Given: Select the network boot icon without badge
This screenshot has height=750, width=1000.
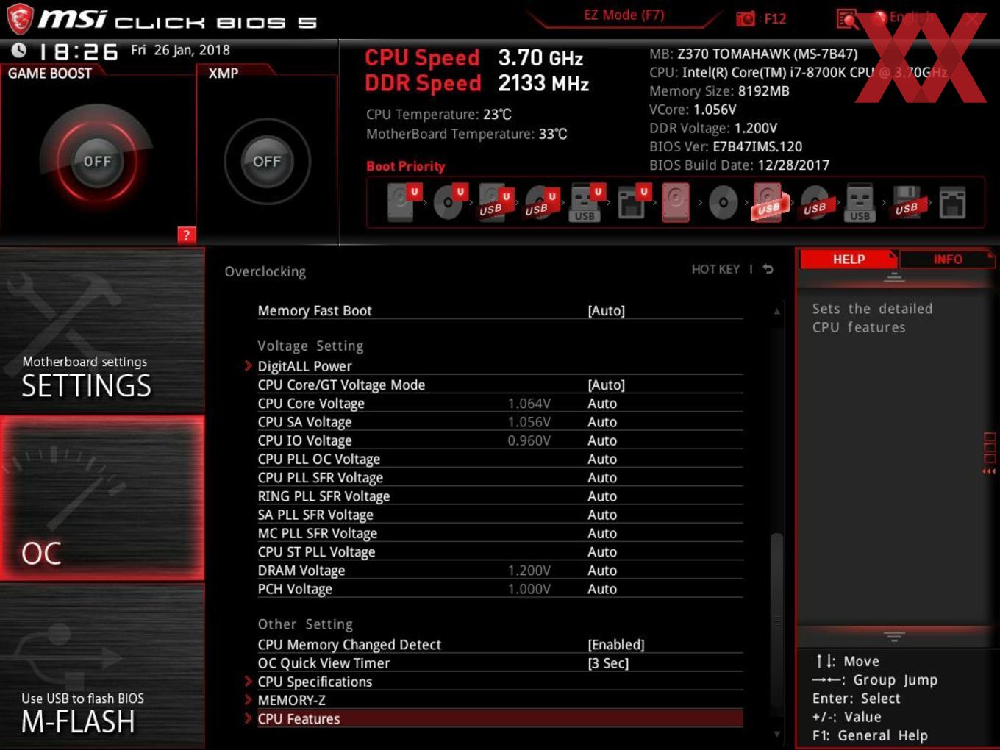Looking at the screenshot, I should (x=952, y=202).
